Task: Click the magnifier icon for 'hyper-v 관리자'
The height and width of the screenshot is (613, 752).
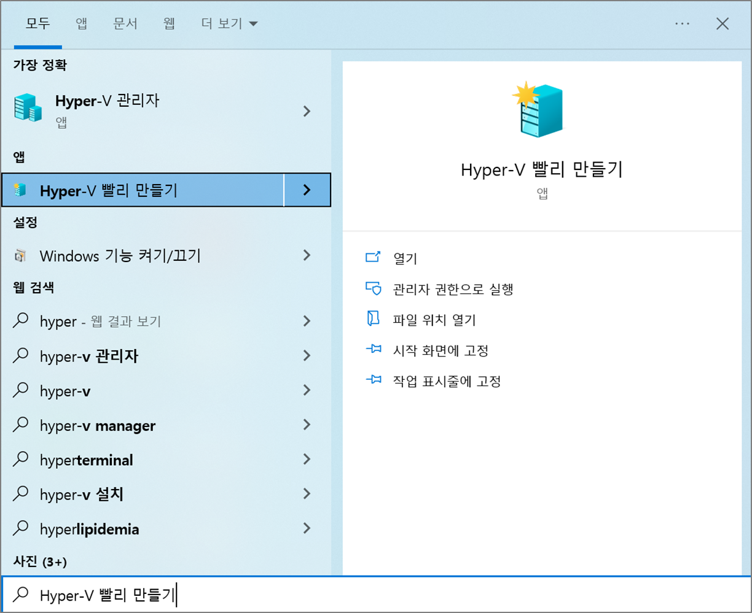Action: (21, 355)
